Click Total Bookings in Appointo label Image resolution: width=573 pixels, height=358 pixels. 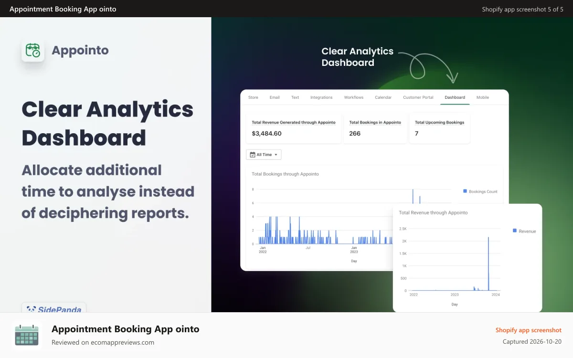[375, 123]
